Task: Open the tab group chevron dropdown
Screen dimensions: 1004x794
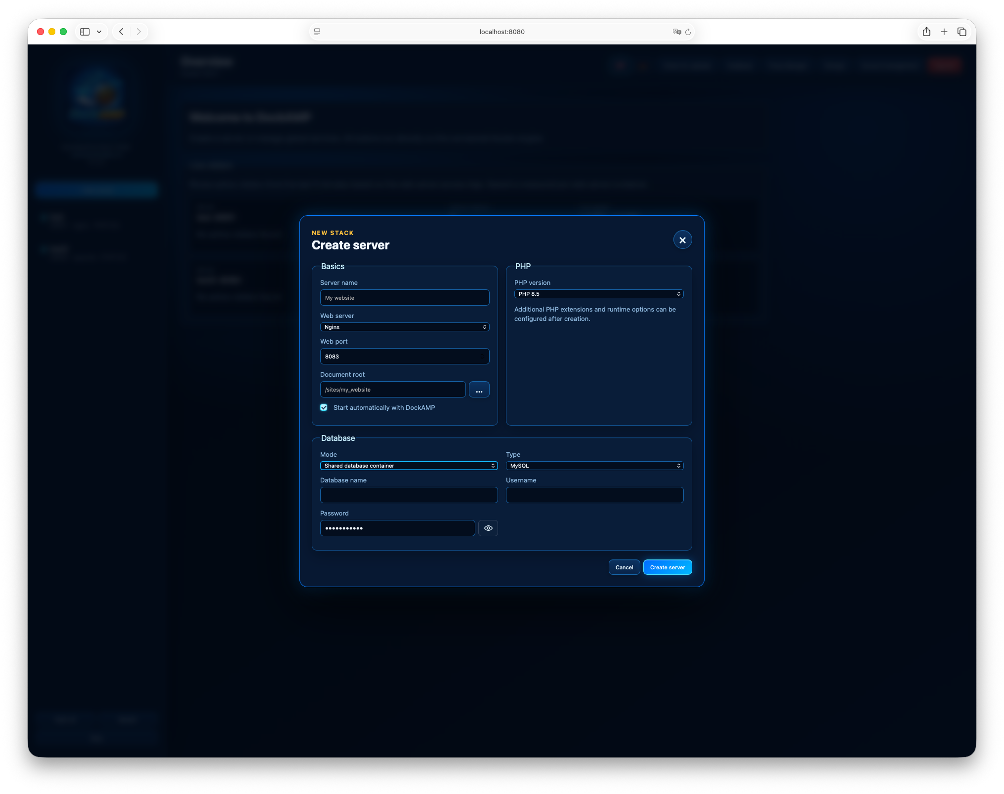Action: coord(99,32)
